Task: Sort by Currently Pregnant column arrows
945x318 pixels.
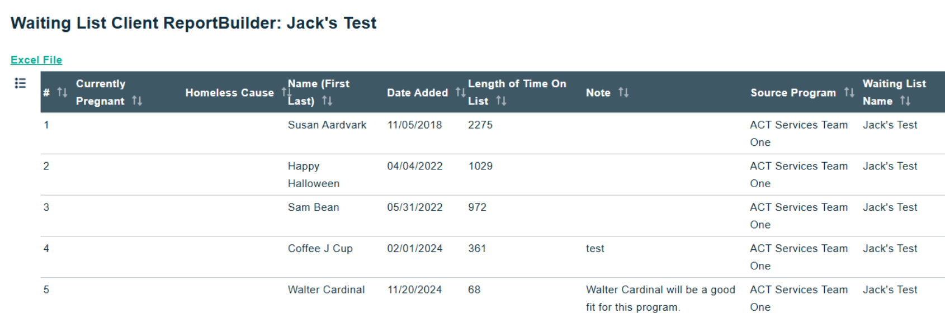Action: [x=137, y=101]
